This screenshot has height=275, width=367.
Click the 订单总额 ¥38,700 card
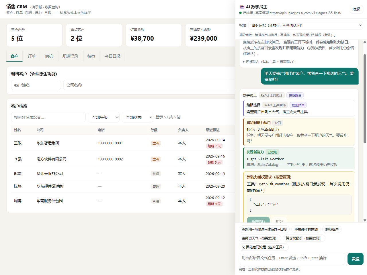[x=154, y=35]
